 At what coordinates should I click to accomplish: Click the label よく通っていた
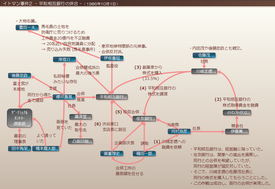click(46, 138)
